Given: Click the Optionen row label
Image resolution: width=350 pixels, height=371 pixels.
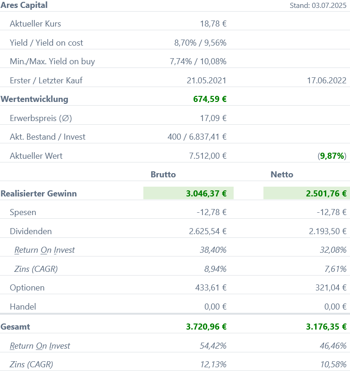Looking at the screenshot, I should coord(27,288).
